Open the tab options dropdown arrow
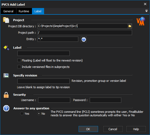150x135 pixels. pyautogui.click(x=146, y=11)
